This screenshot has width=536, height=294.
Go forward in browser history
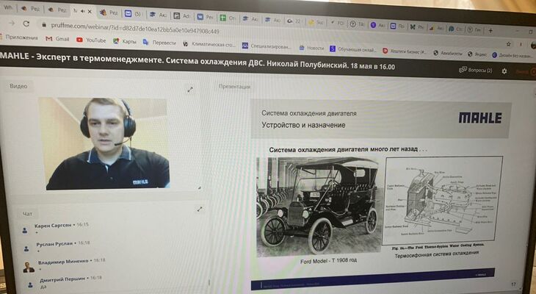click(x=11, y=23)
